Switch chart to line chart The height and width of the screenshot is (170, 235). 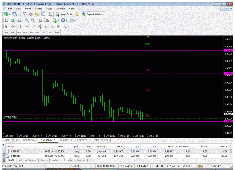click(x=19, y=20)
